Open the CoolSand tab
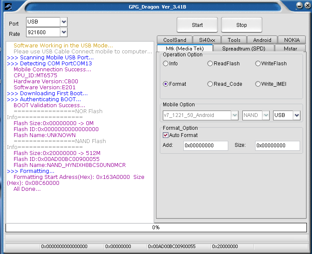 coord(175,40)
